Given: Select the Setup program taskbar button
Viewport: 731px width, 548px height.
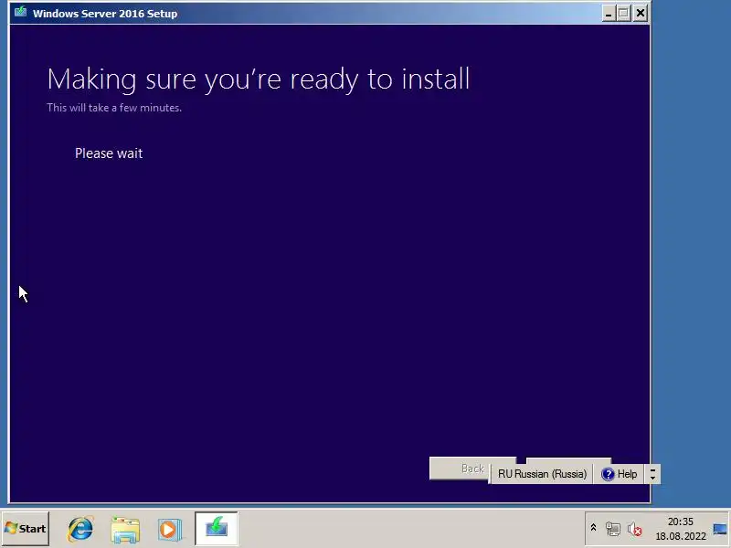Looking at the screenshot, I should point(217,529).
